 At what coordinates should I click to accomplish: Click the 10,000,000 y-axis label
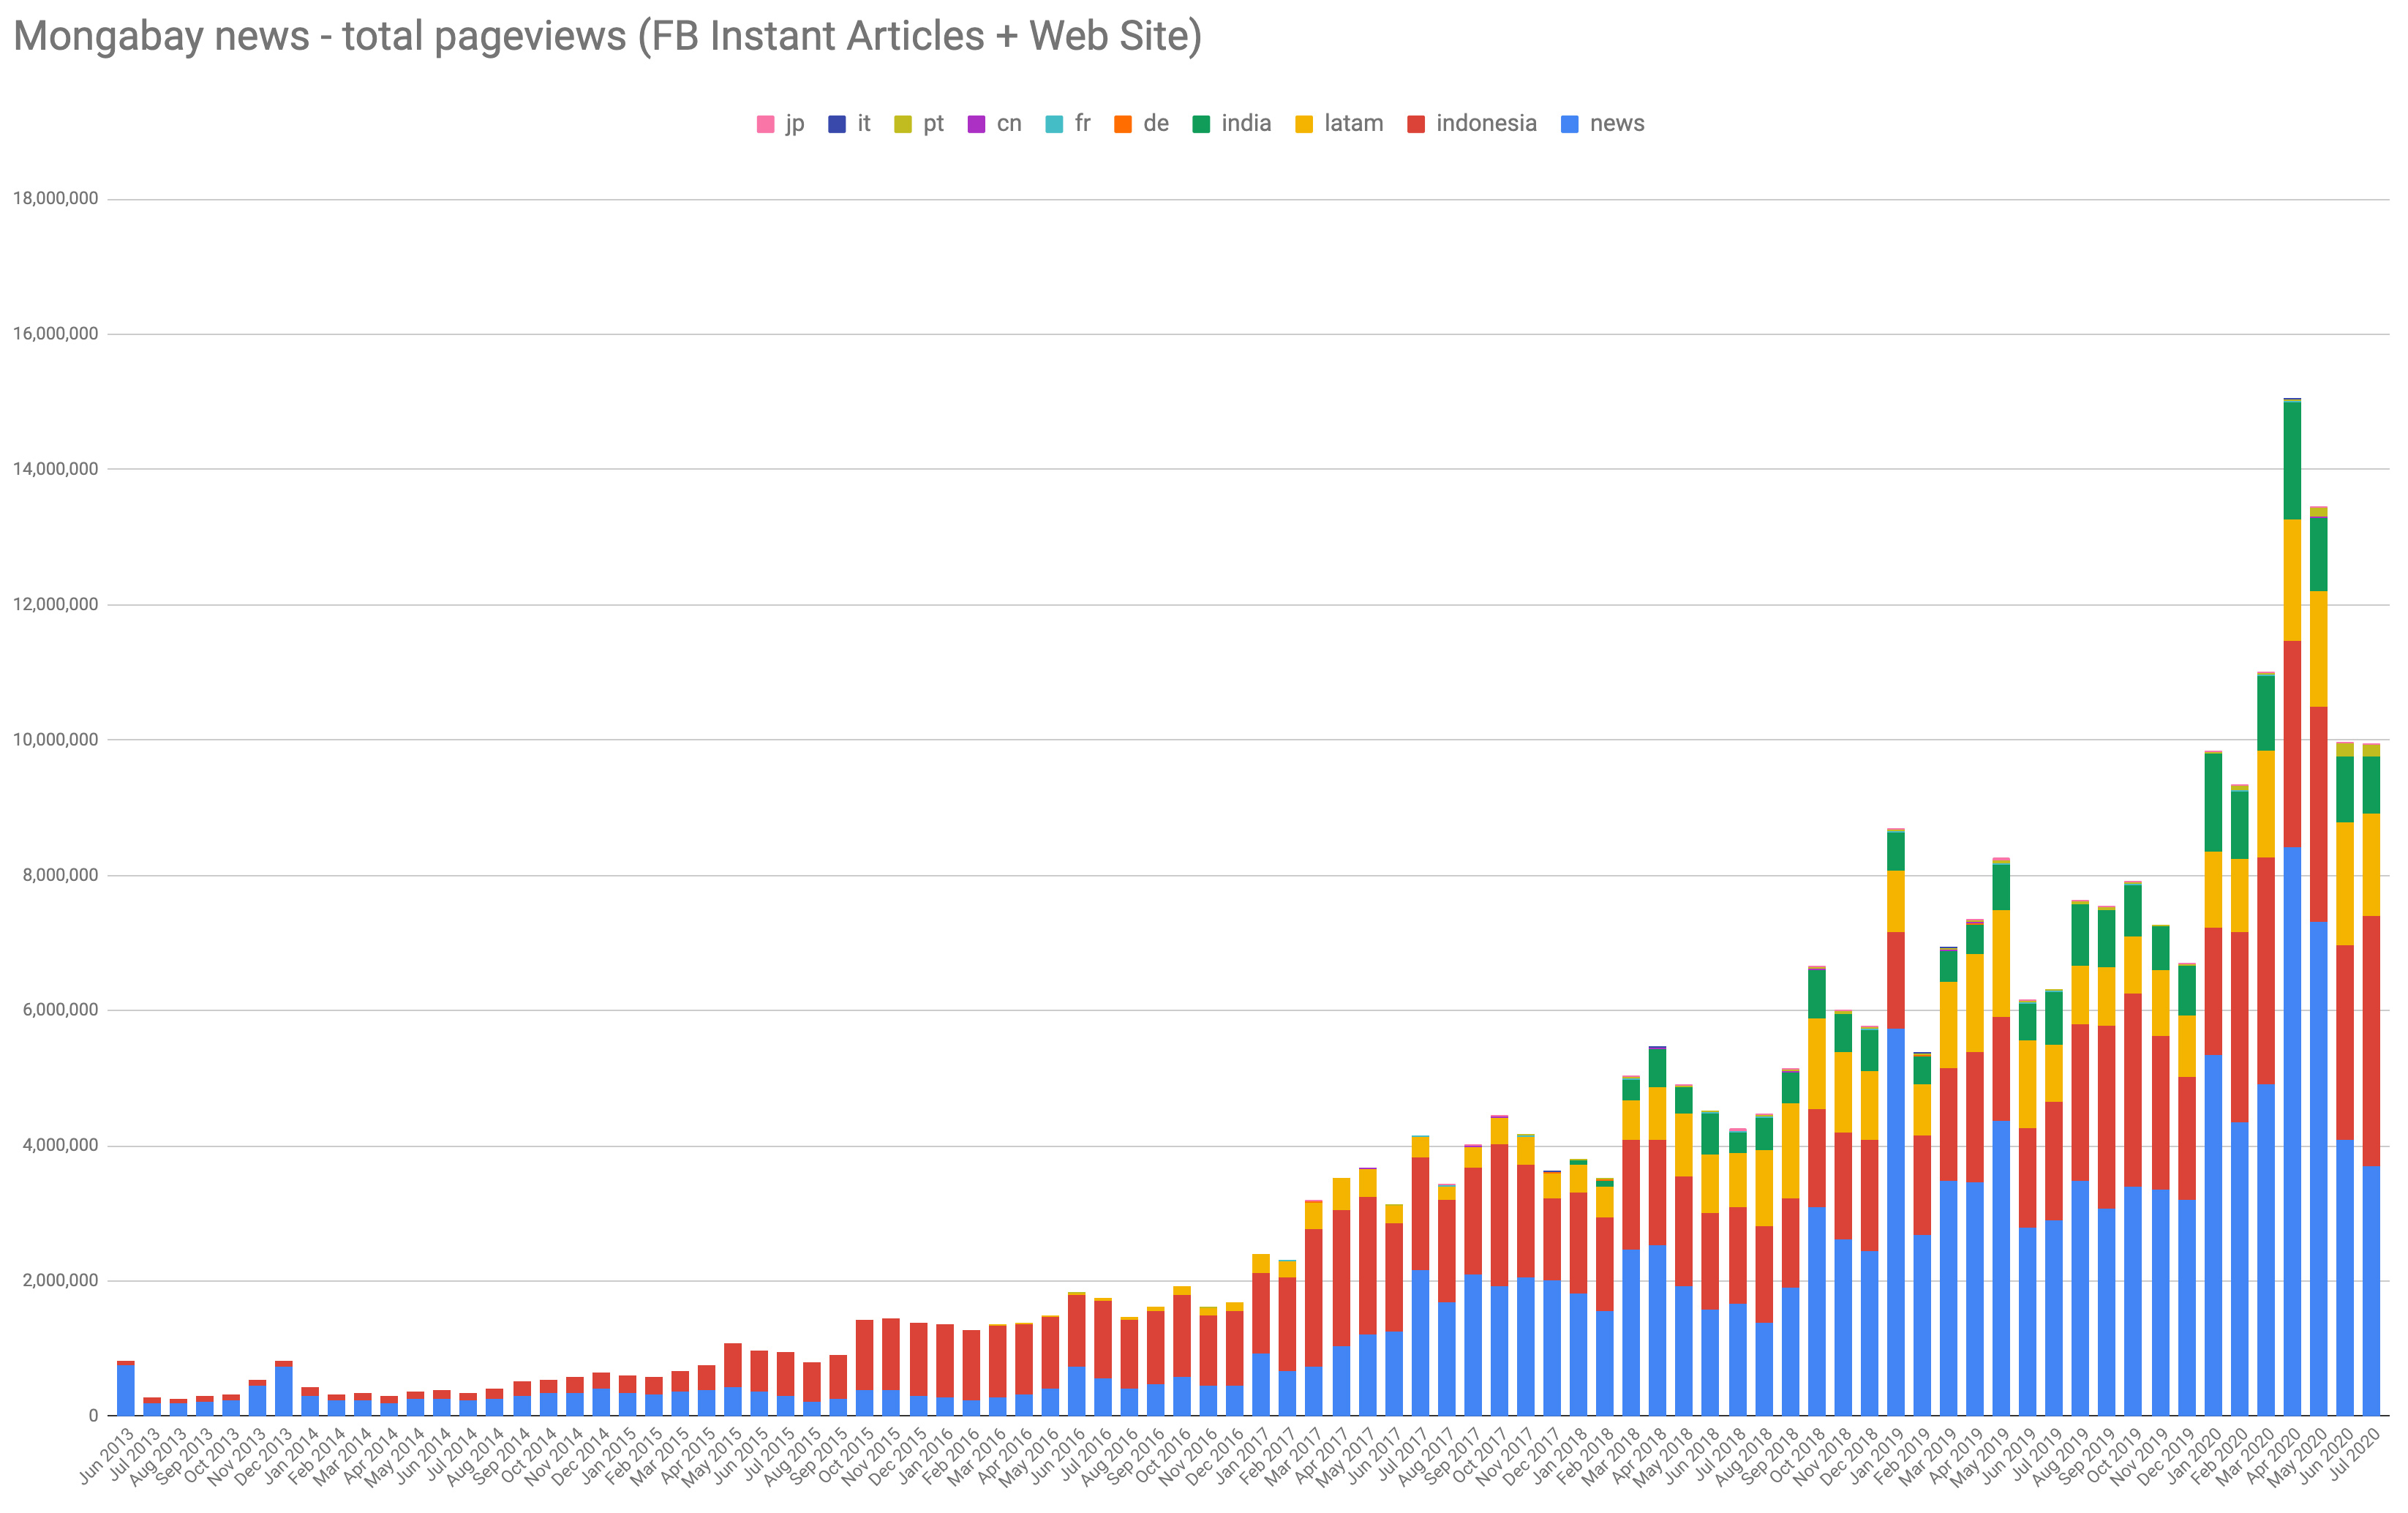(55, 740)
